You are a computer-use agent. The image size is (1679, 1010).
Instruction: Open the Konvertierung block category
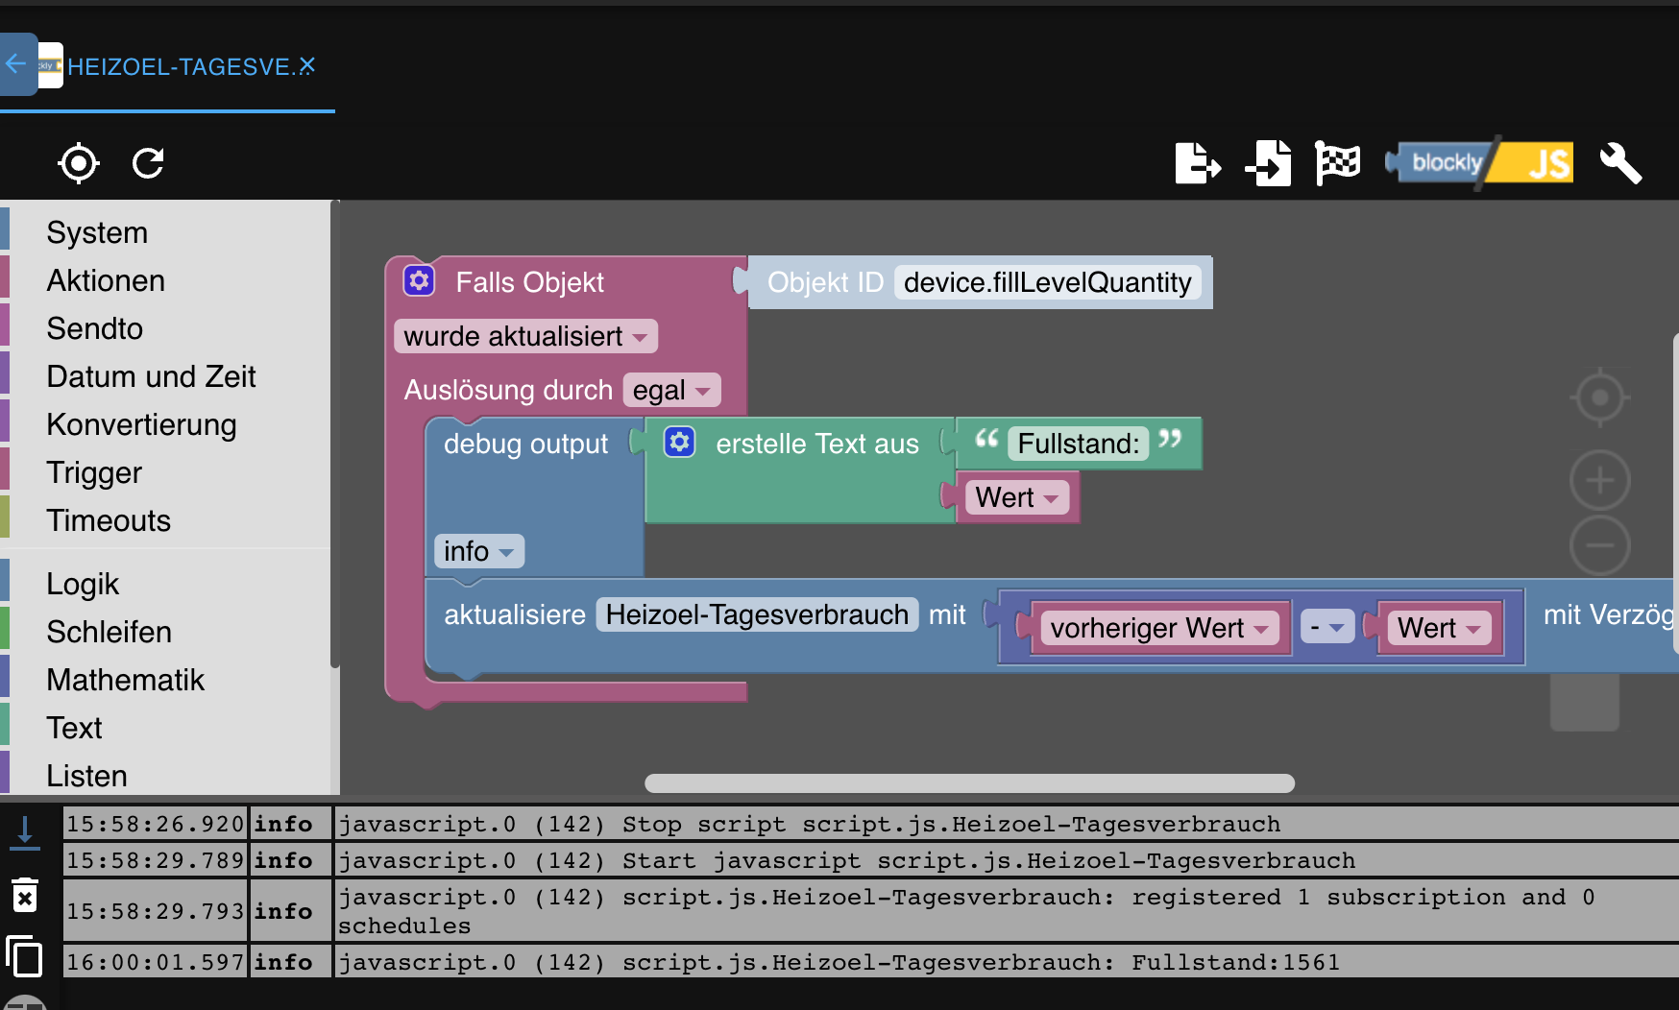[141, 424]
